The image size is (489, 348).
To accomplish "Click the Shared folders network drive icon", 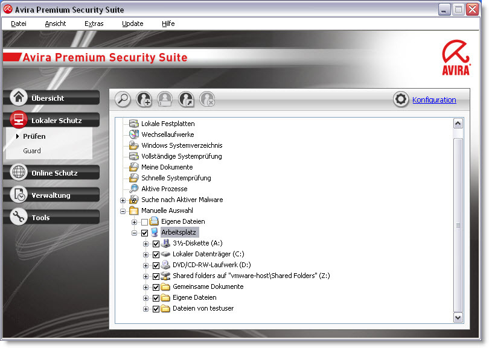I will pyautogui.click(x=165, y=276).
